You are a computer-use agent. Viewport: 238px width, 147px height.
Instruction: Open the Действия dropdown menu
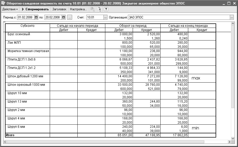[10, 9]
